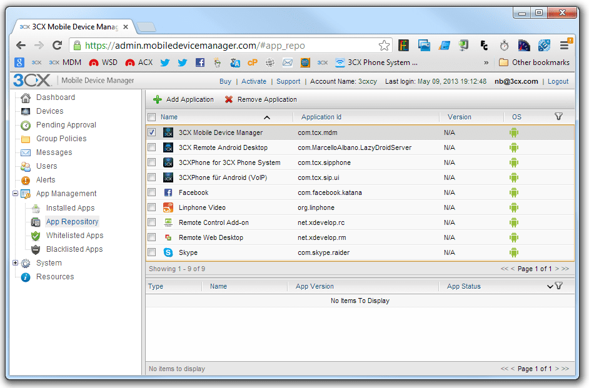The width and height of the screenshot is (589, 388).
Task: Open the Pending Approval clock icon
Action: click(26, 126)
